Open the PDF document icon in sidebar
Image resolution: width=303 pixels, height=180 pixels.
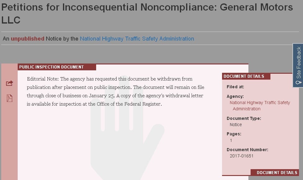10,98
